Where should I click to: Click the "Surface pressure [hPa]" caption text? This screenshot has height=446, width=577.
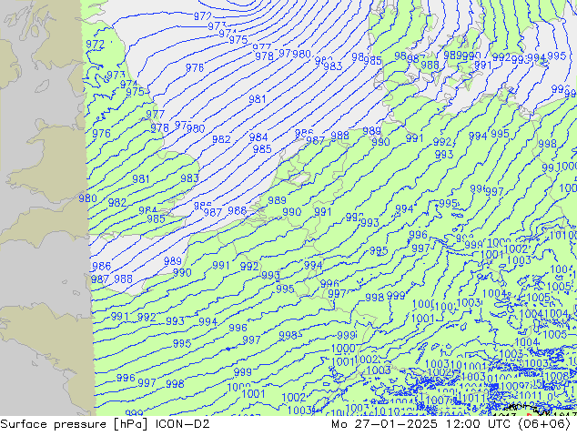coord(74,424)
